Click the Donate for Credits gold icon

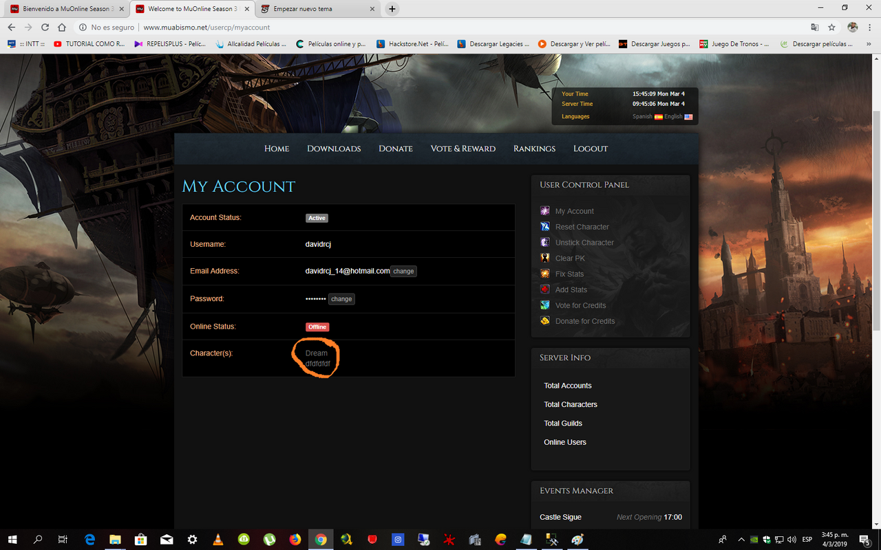(x=545, y=321)
